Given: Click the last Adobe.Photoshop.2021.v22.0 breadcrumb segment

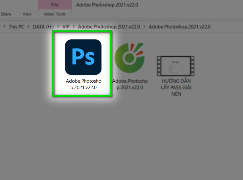Looking at the screenshot, I should click(179, 26).
